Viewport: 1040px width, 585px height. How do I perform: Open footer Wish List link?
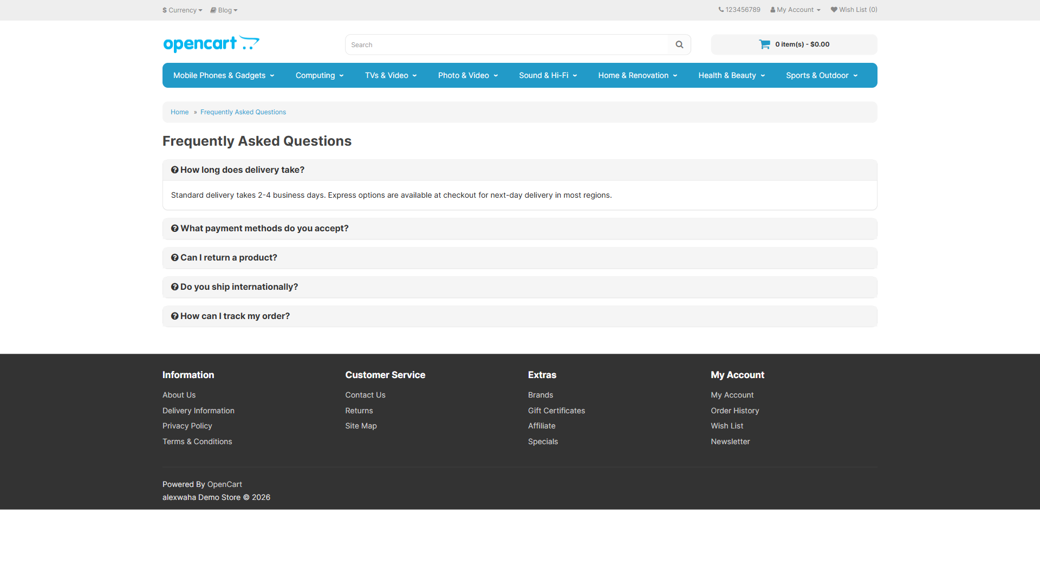[727, 426]
